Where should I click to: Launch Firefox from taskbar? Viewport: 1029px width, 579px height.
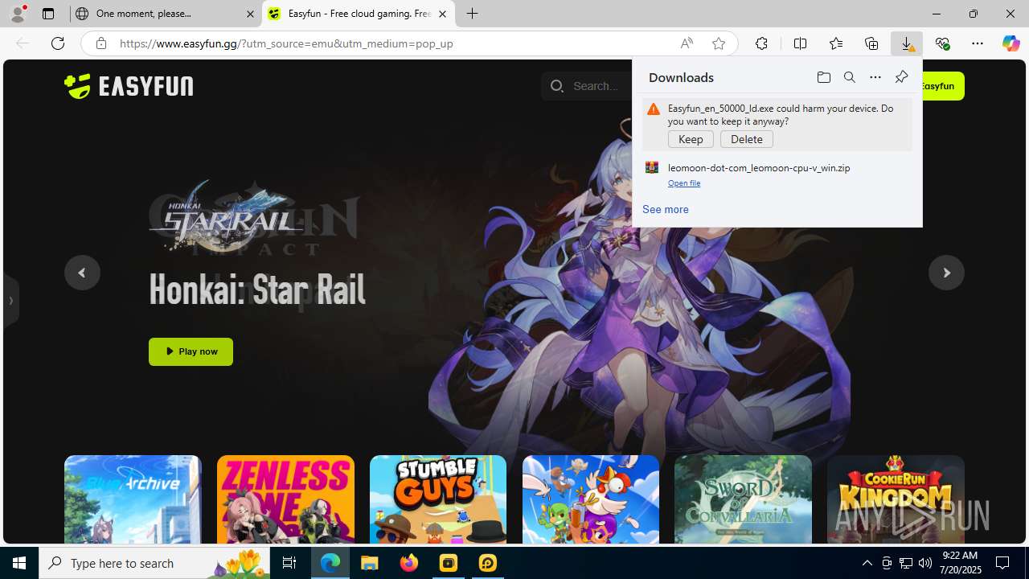point(409,563)
